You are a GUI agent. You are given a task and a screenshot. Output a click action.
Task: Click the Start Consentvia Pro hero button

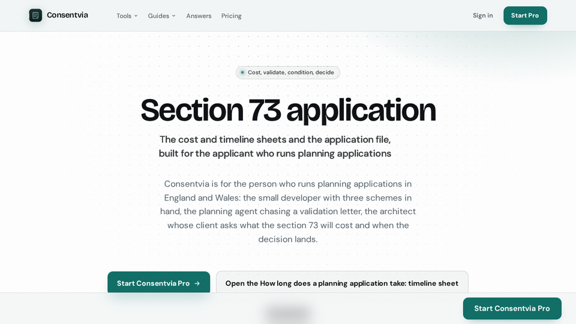coord(158,283)
